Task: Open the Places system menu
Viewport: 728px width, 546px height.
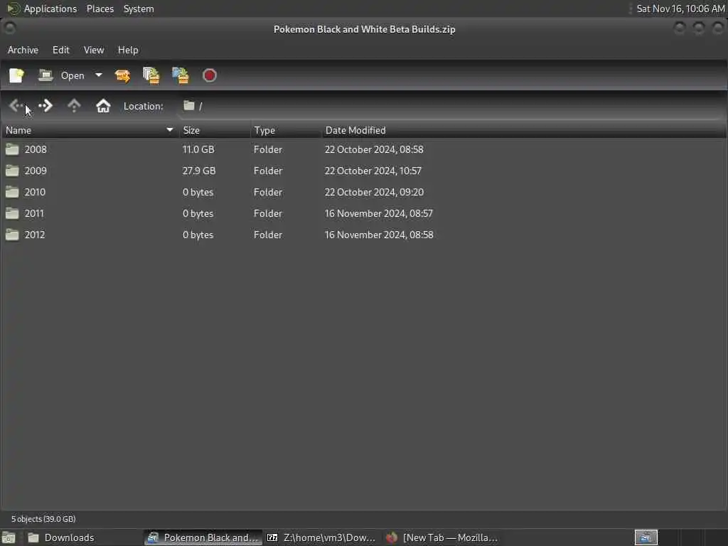Action: pyautogui.click(x=100, y=9)
